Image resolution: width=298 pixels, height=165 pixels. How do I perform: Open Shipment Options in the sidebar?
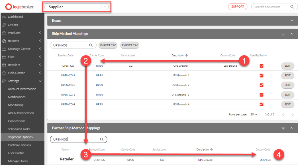click(x=20, y=137)
